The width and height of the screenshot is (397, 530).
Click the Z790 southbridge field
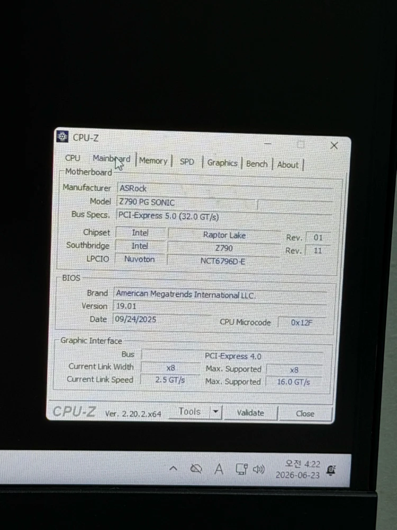pos(224,248)
